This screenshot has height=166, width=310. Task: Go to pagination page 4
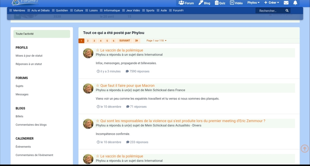101,41
